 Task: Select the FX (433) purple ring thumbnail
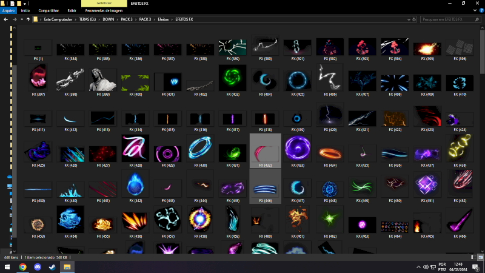[x=298, y=149]
